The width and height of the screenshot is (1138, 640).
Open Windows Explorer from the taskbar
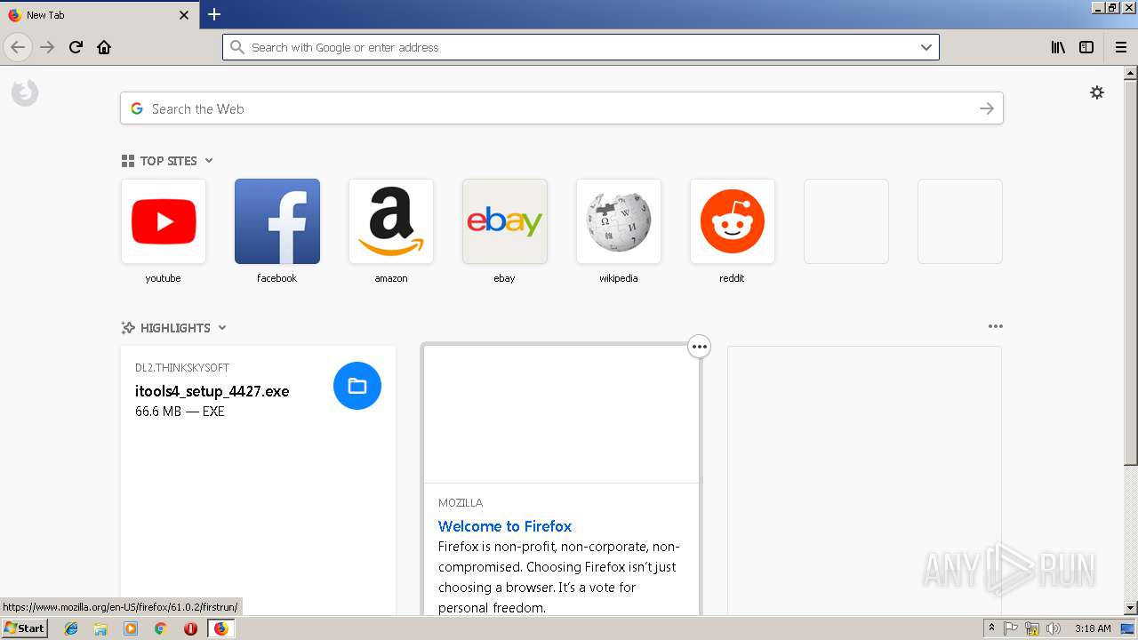pos(100,628)
